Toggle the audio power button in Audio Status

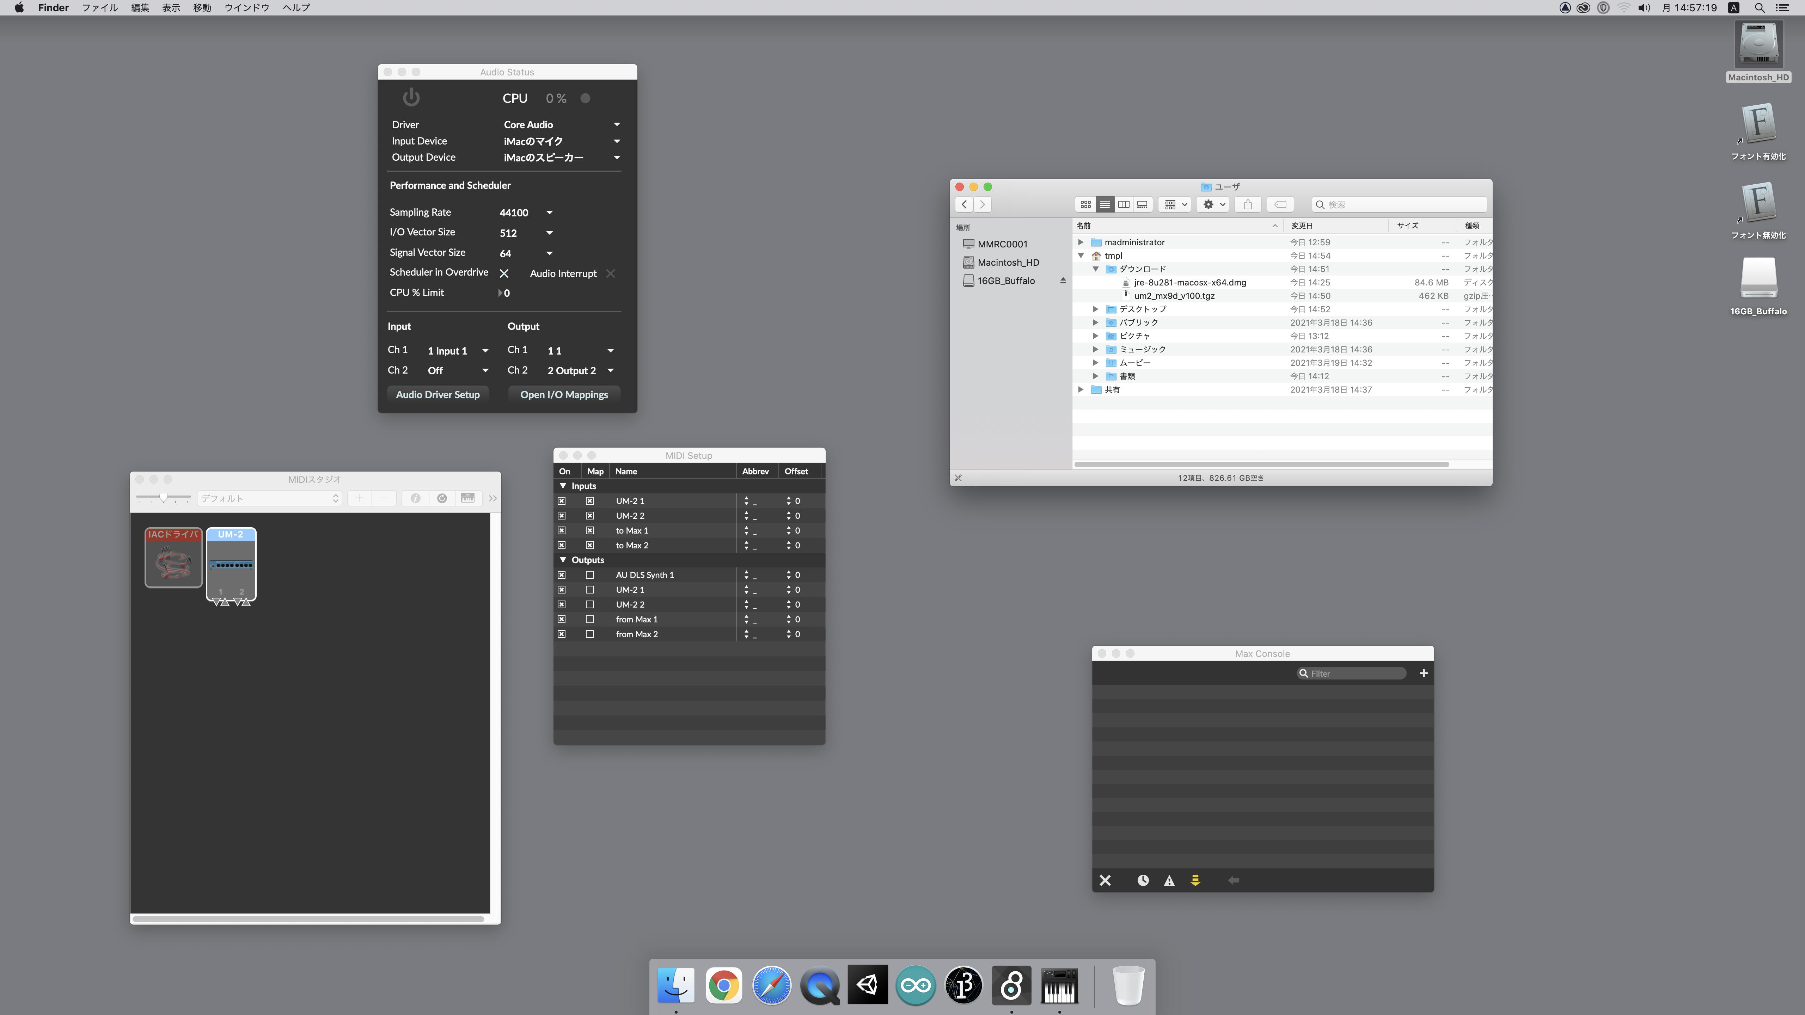click(411, 97)
